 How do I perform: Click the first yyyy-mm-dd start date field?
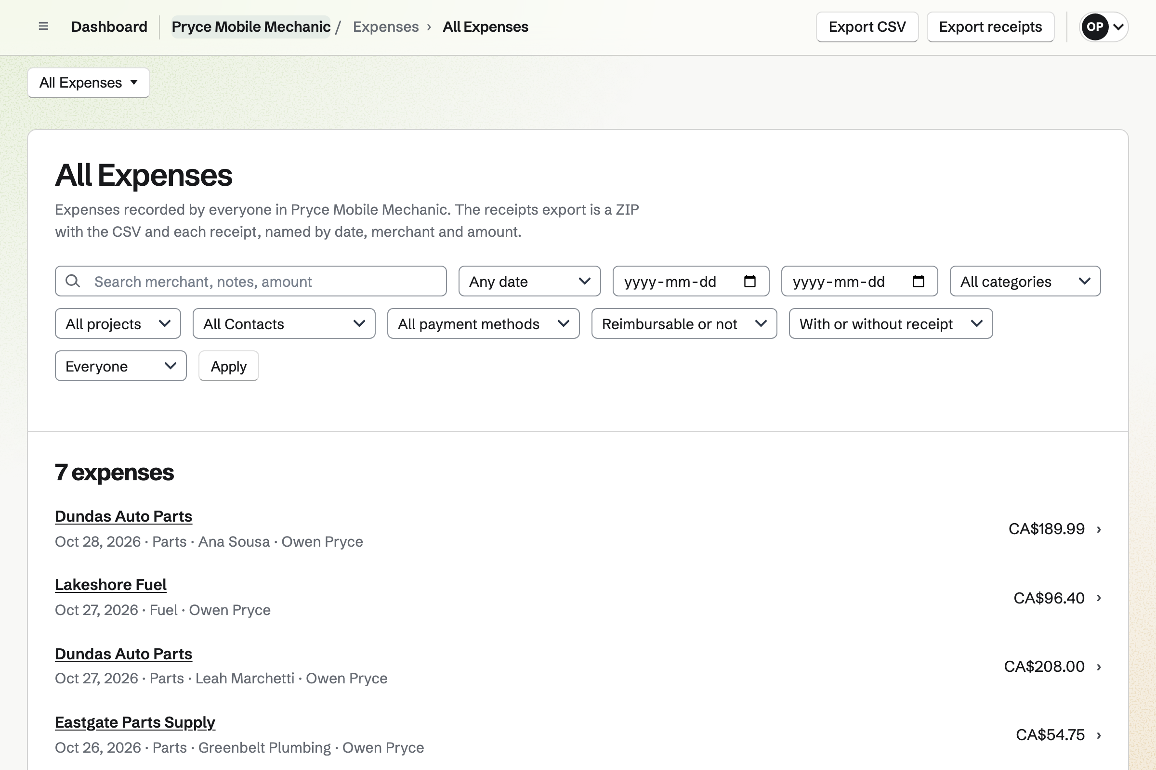691,282
